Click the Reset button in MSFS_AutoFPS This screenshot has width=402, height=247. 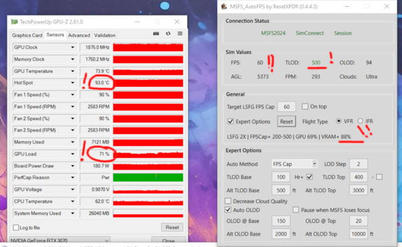(x=286, y=121)
